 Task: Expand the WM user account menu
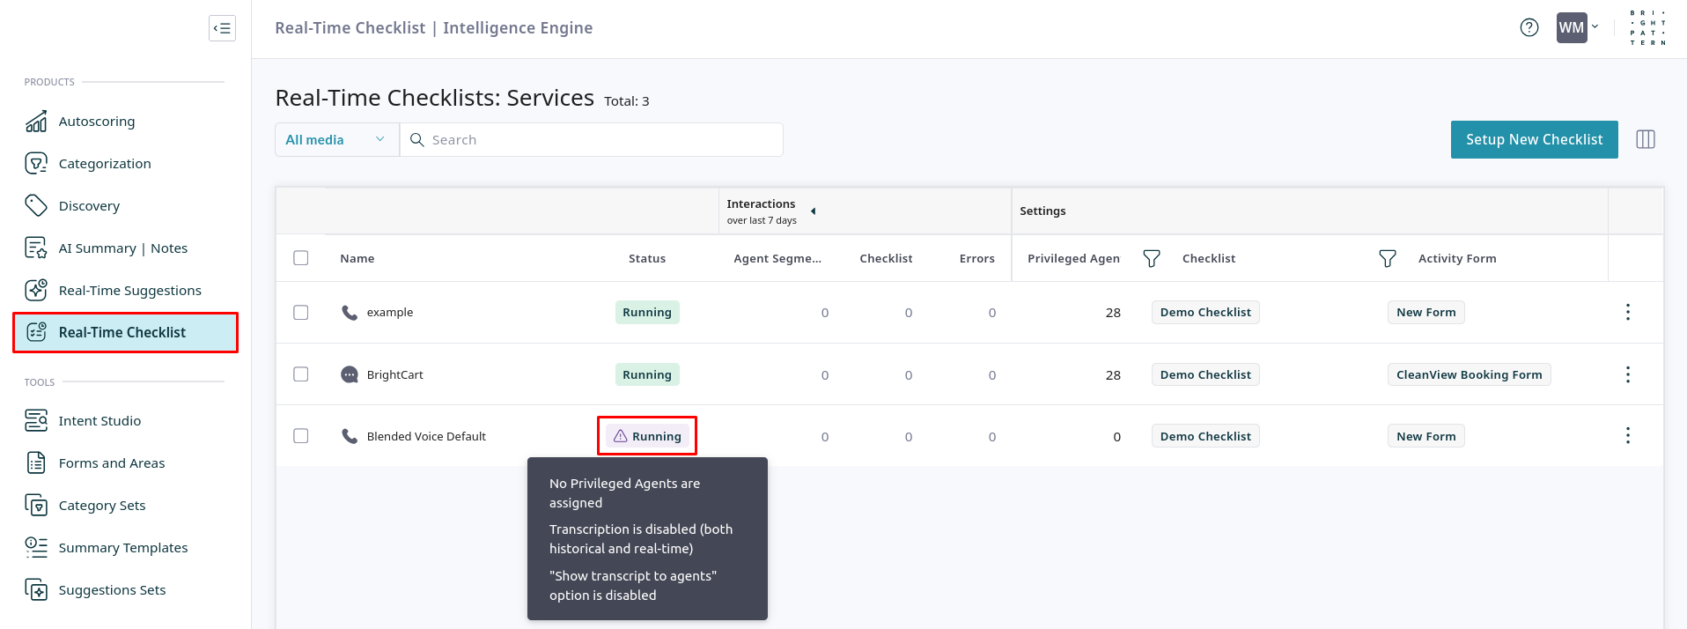pyautogui.click(x=1577, y=28)
